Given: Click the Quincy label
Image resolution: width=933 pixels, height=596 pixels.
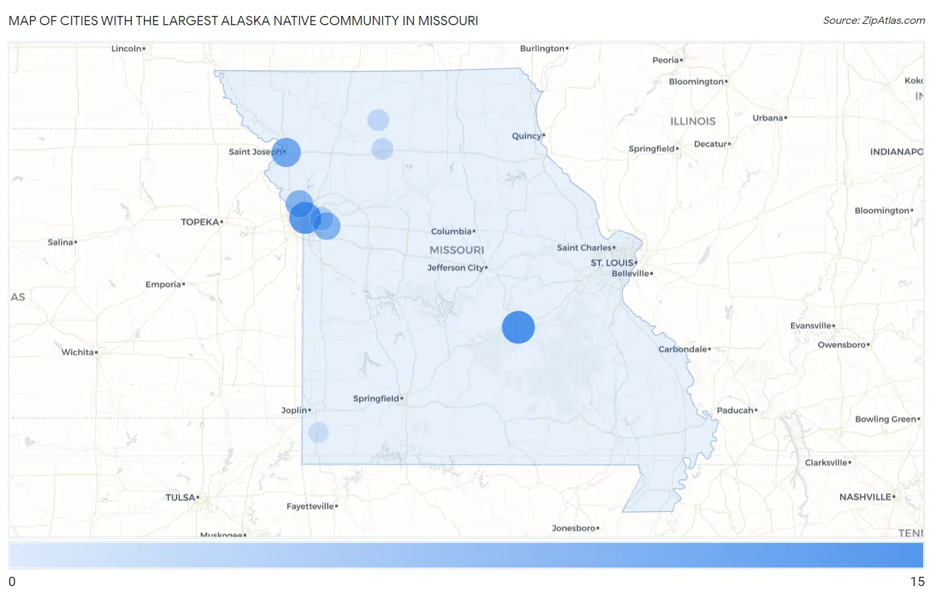Looking at the screenshot, I should [x=527, y=136].
